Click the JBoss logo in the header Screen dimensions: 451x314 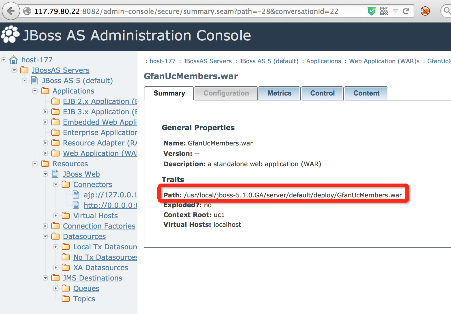point(10,34)
